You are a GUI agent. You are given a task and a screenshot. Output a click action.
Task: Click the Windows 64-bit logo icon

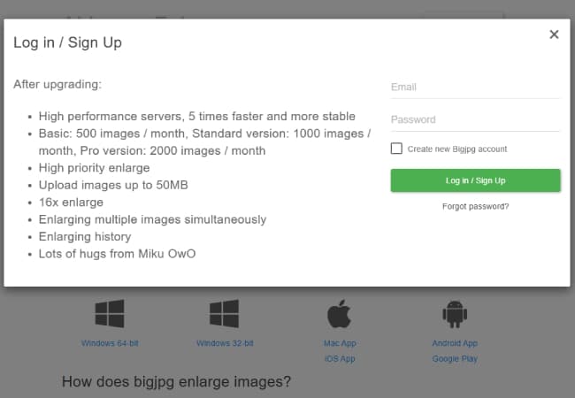(110, 314)
